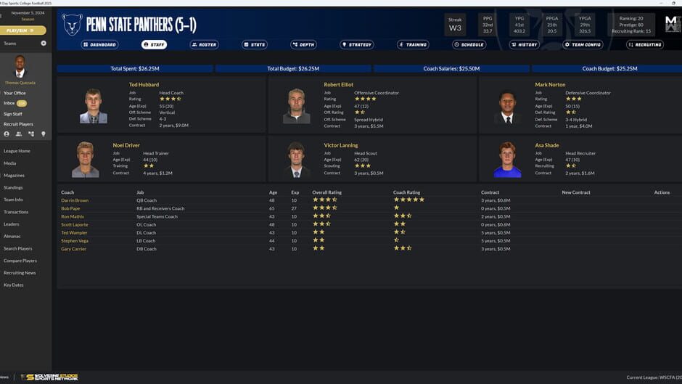Open the Inbox

click(9, 103)
